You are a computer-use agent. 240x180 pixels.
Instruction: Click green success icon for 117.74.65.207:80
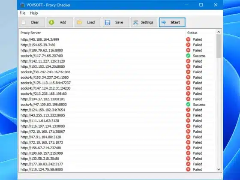(188, 56)
